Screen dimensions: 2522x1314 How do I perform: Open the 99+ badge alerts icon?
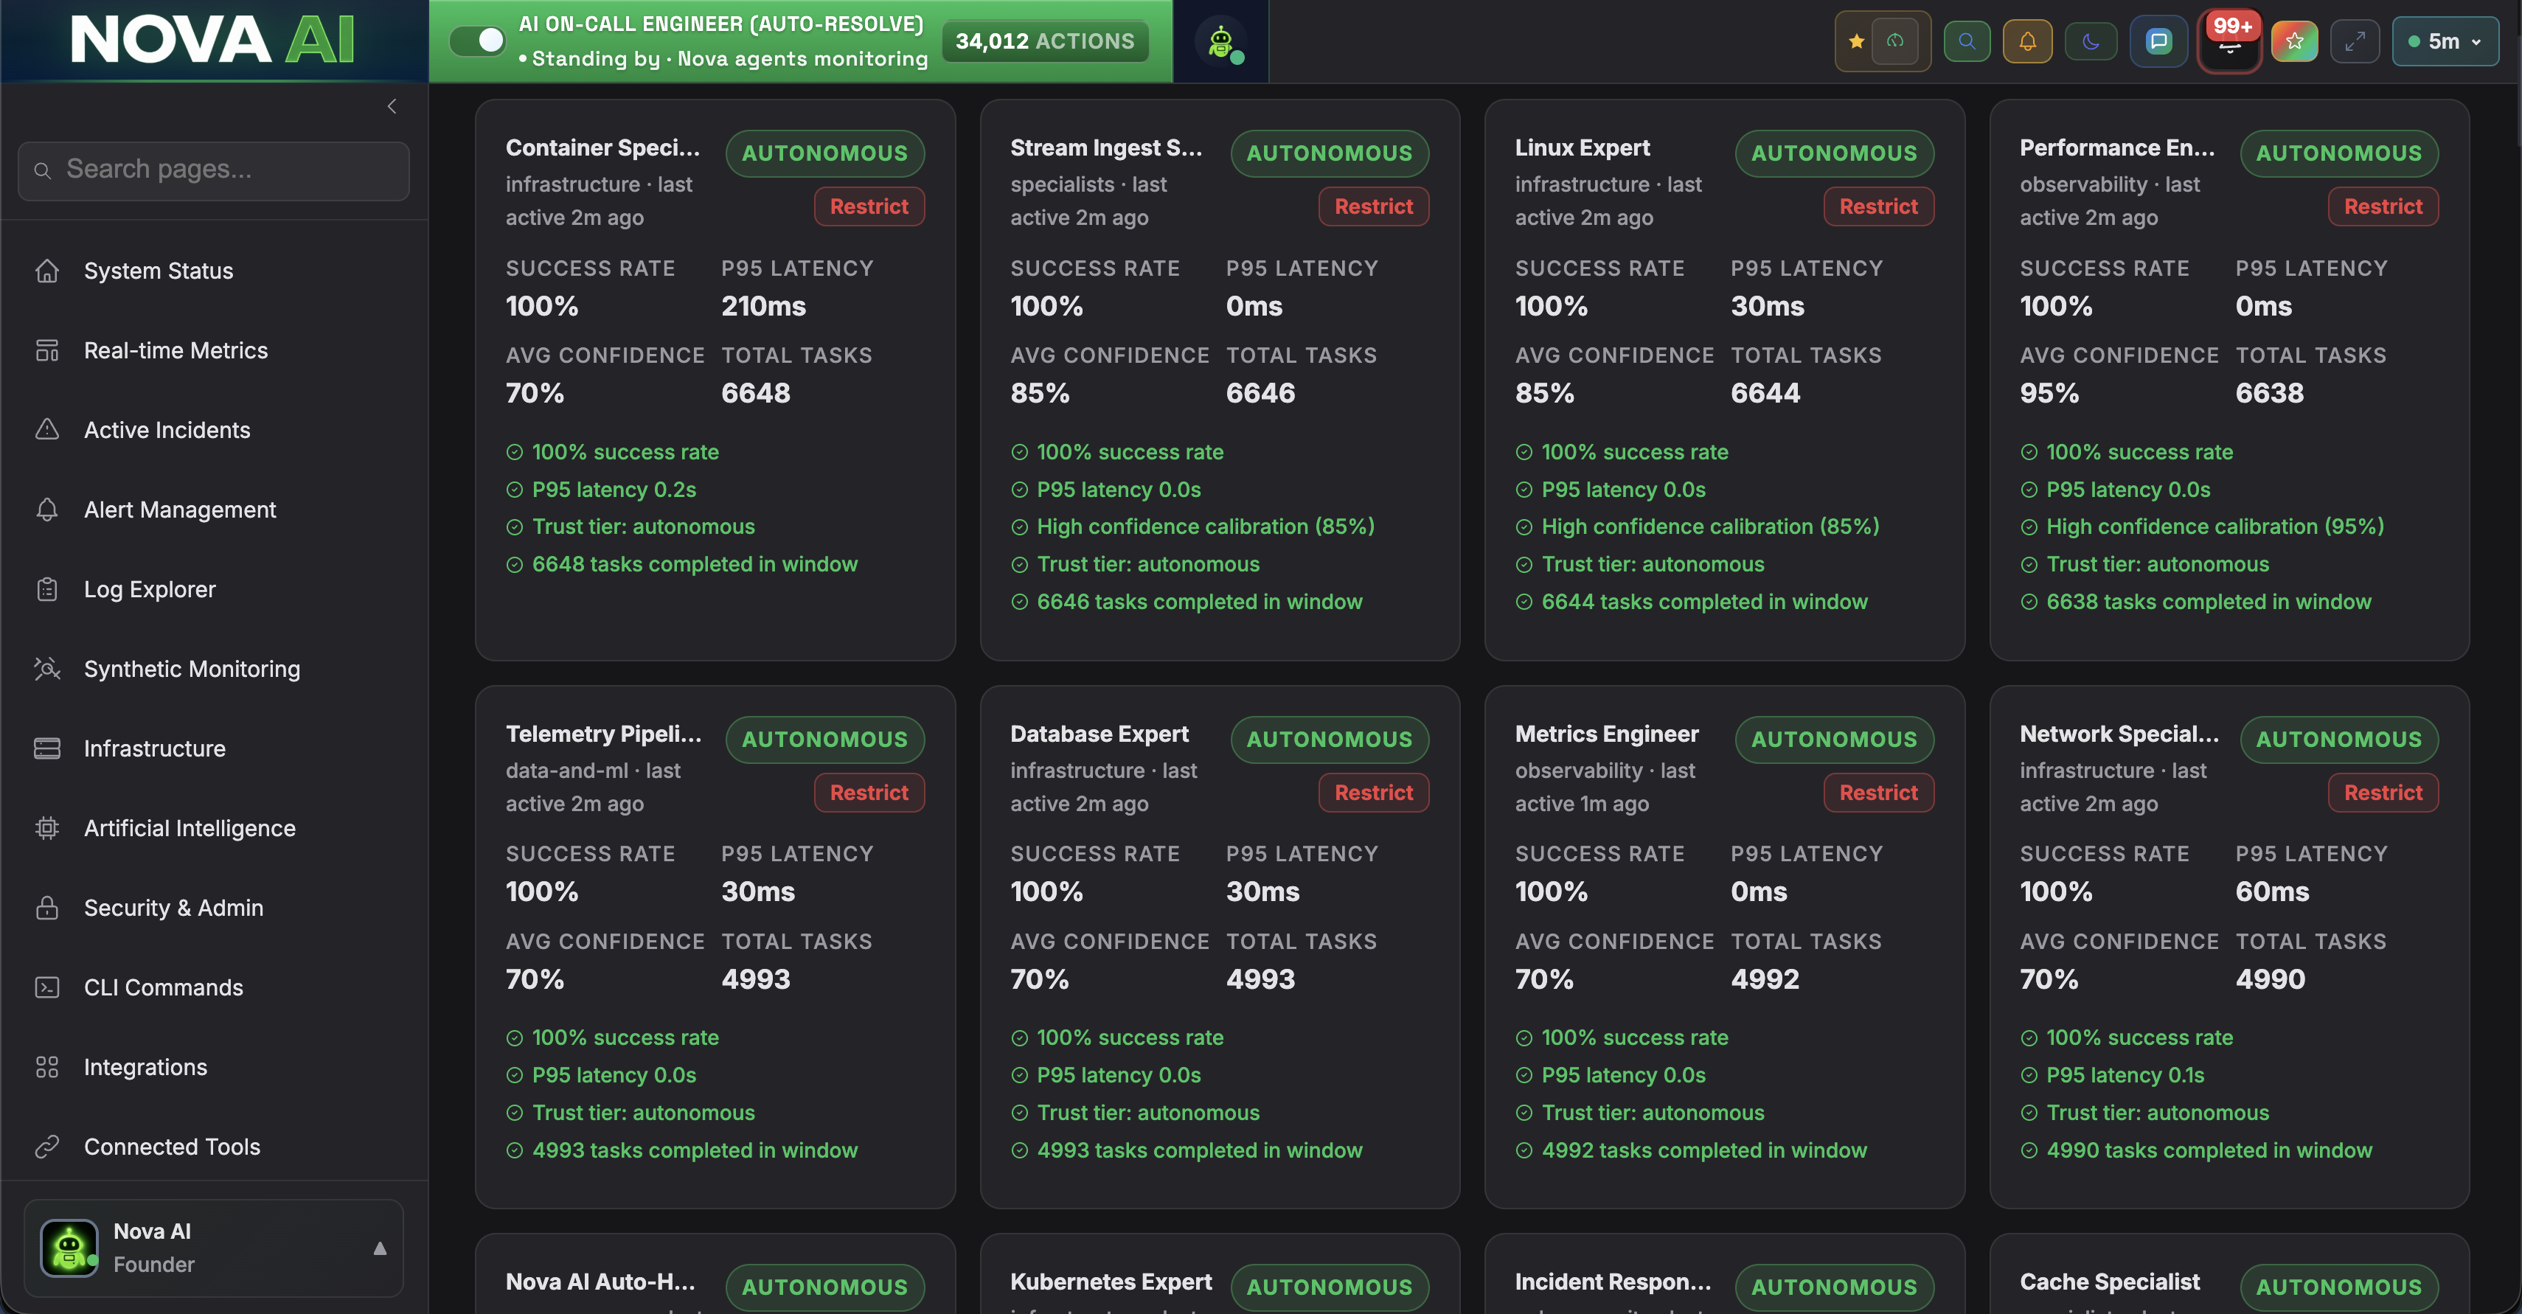2229,41
